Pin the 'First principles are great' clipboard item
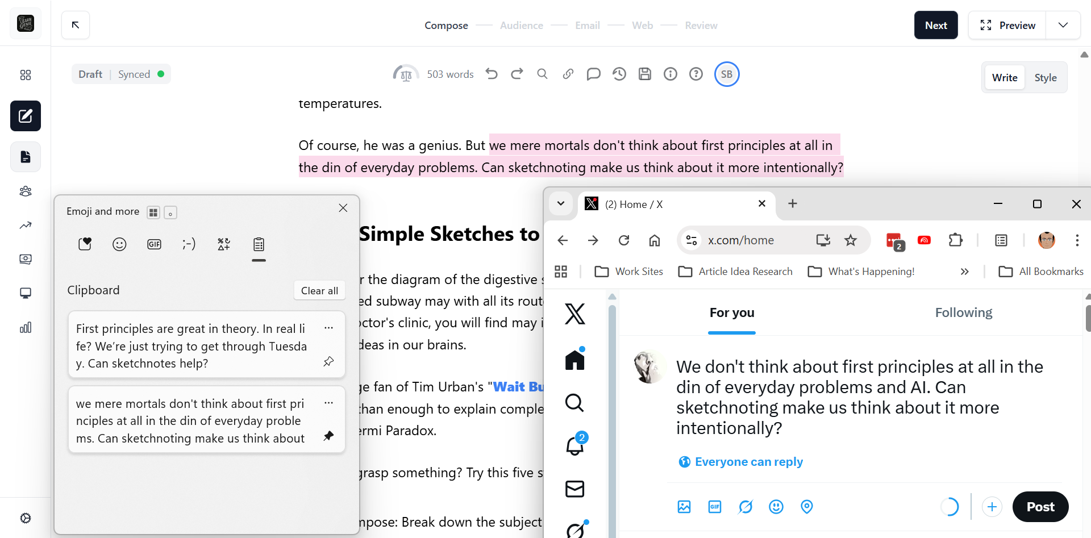Viewport: 1091px width, 538px height. pyautogui.click(x=328, y=361)
